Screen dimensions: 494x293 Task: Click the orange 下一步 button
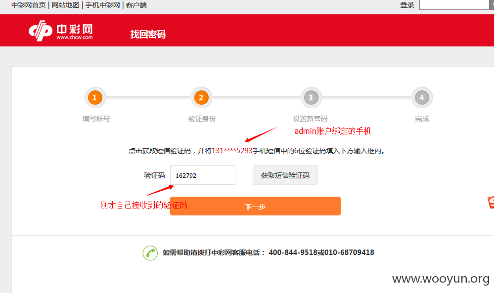point(255,206)
